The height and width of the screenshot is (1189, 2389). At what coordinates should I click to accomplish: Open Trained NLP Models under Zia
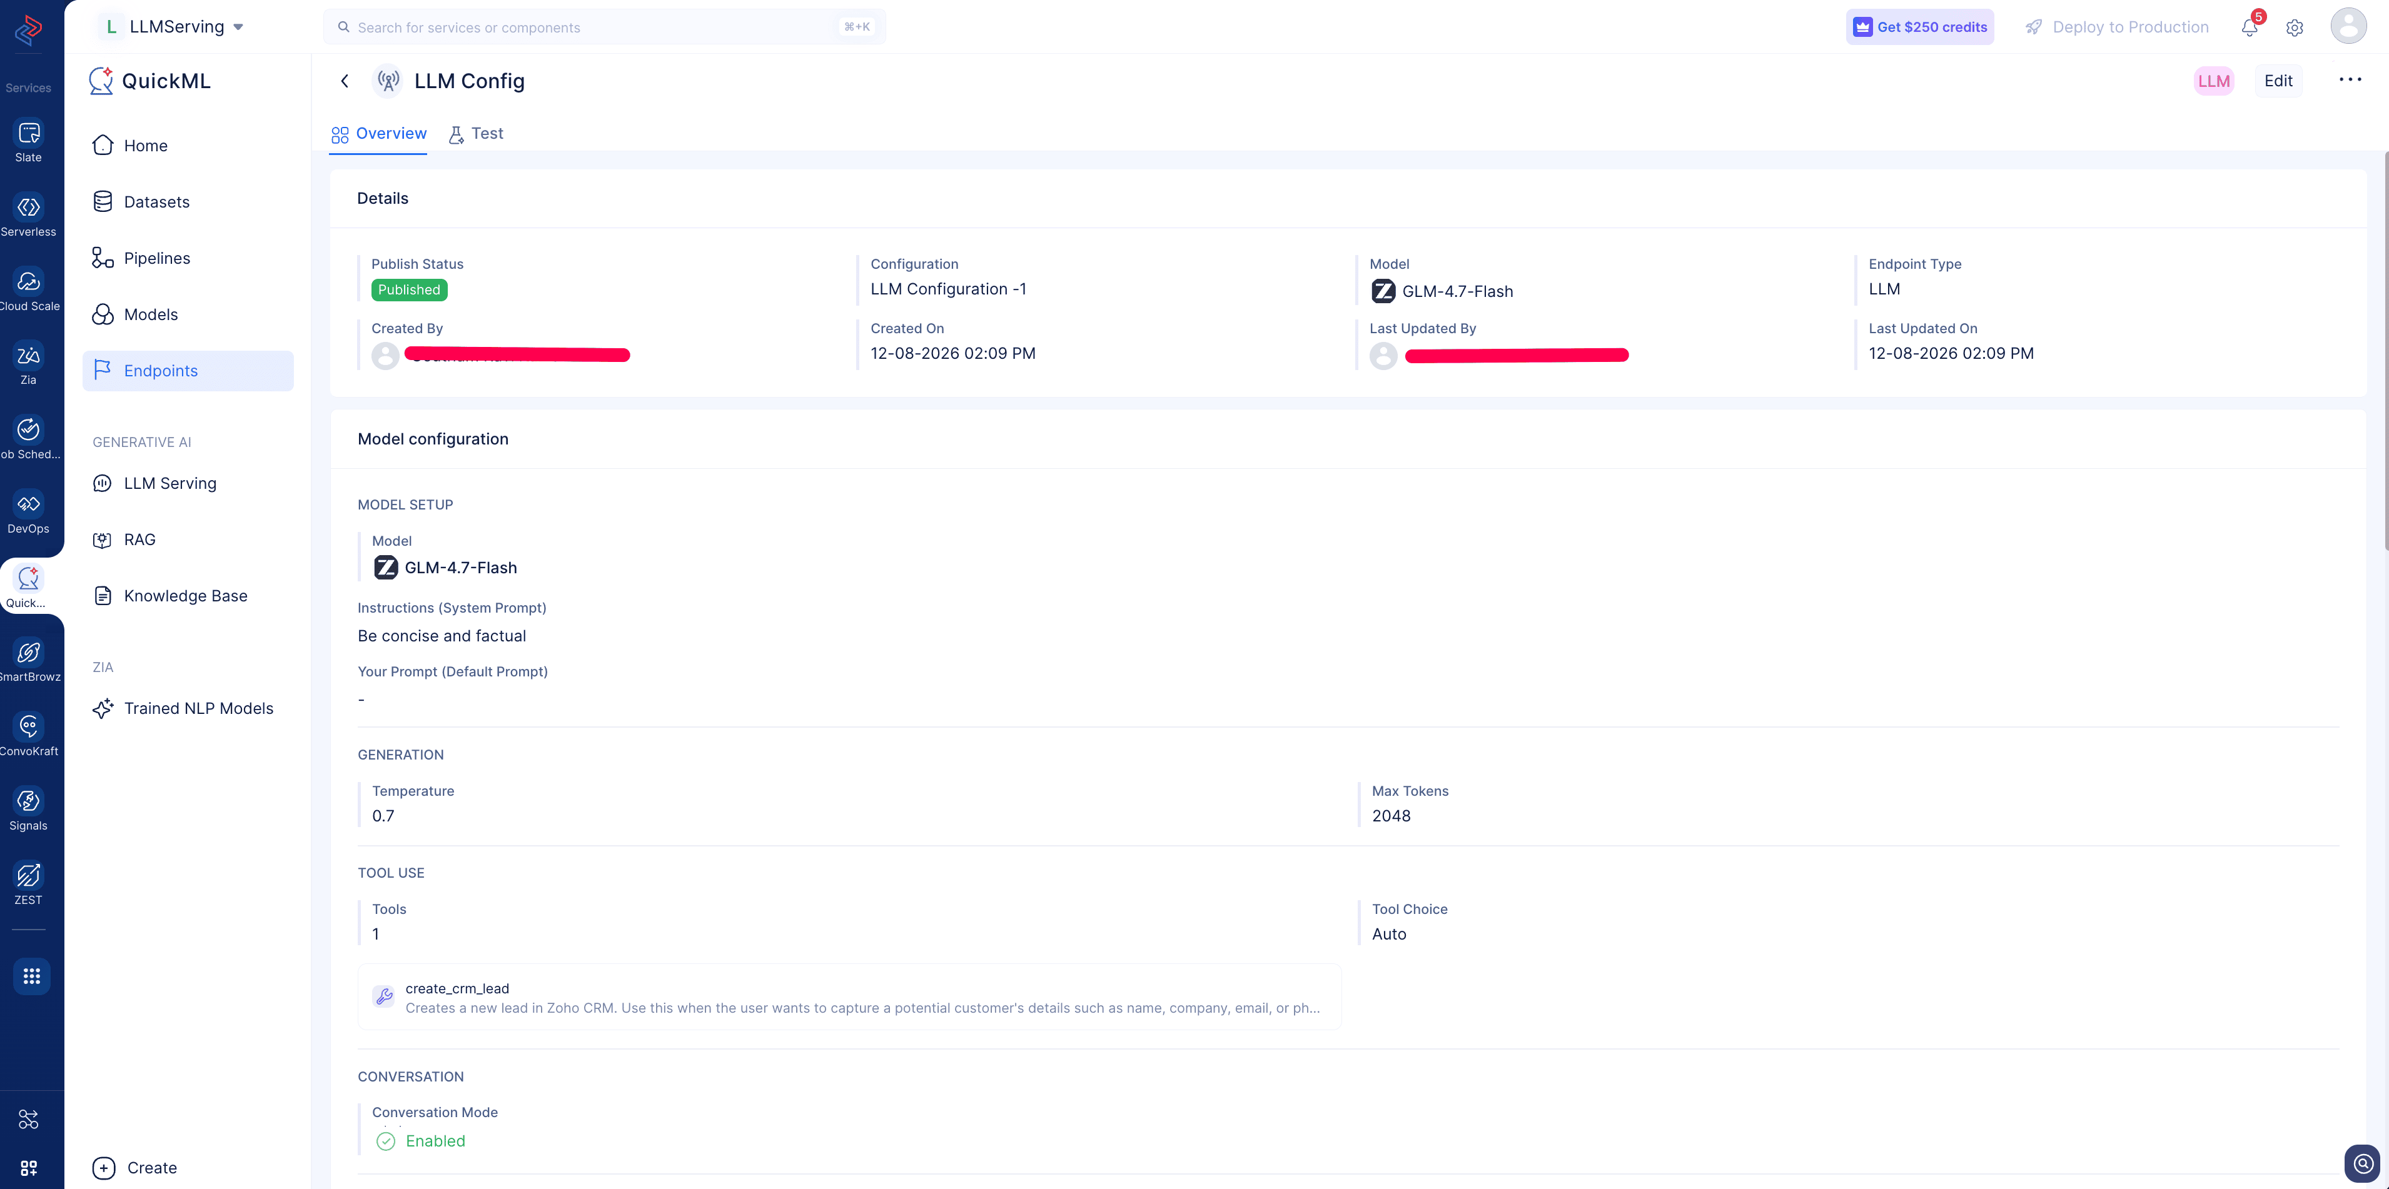(188, 708)
